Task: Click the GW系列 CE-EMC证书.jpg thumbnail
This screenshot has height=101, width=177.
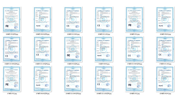Action: pyautogui.click(x=73, y=79)
